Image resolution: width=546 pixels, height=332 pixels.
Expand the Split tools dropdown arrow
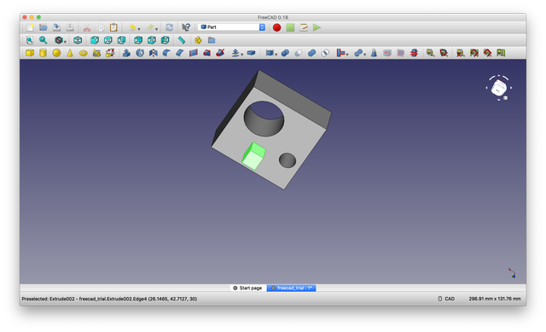[x=364, y=55]
